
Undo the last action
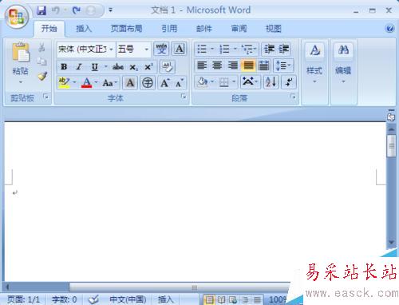click(x=56, y=10)
